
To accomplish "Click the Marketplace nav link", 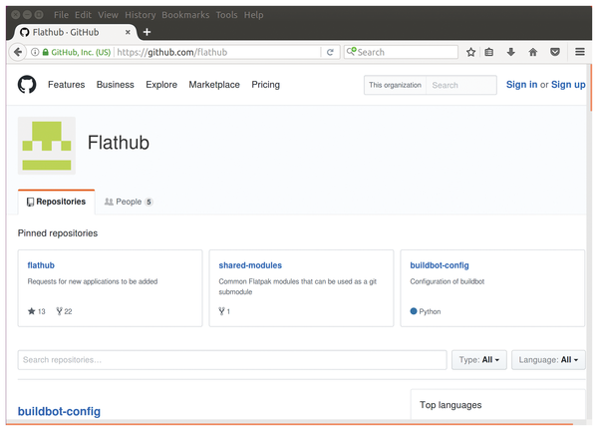I will click(x=214, y=85).
